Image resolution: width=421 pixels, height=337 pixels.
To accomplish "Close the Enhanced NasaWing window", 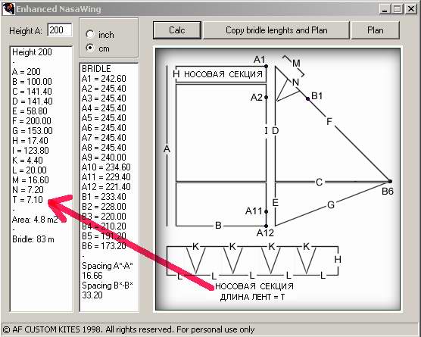I will point(411,9).
